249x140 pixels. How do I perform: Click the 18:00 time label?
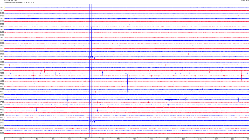2,104
